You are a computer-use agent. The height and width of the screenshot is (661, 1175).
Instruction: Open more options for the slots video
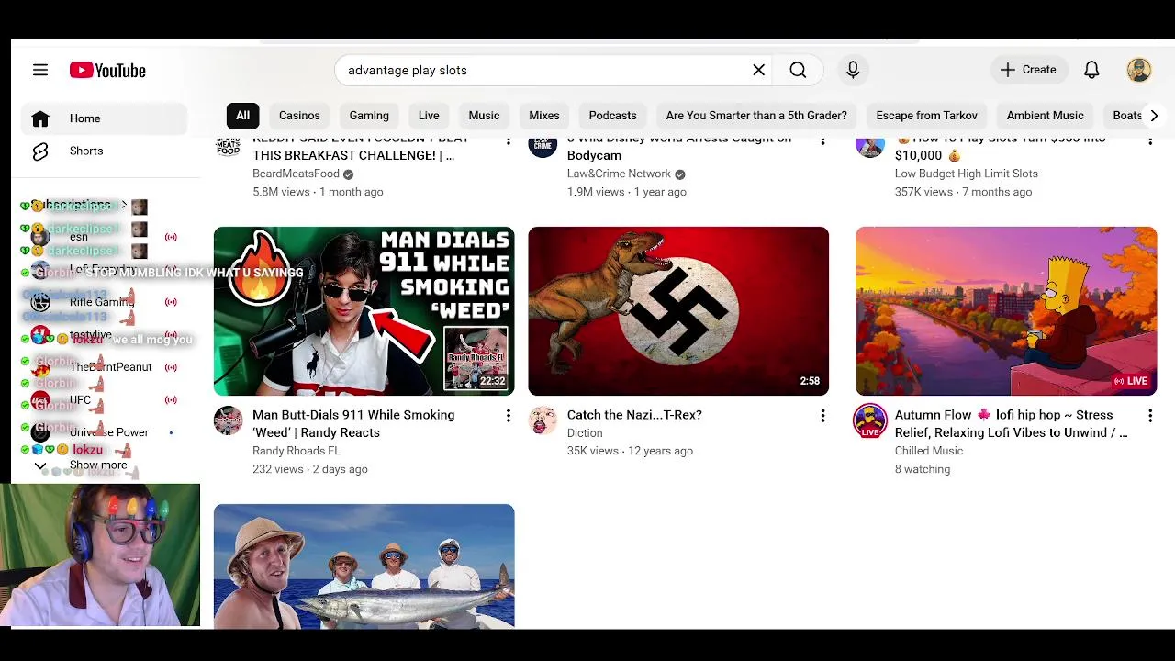click(x=1149, y=141)
